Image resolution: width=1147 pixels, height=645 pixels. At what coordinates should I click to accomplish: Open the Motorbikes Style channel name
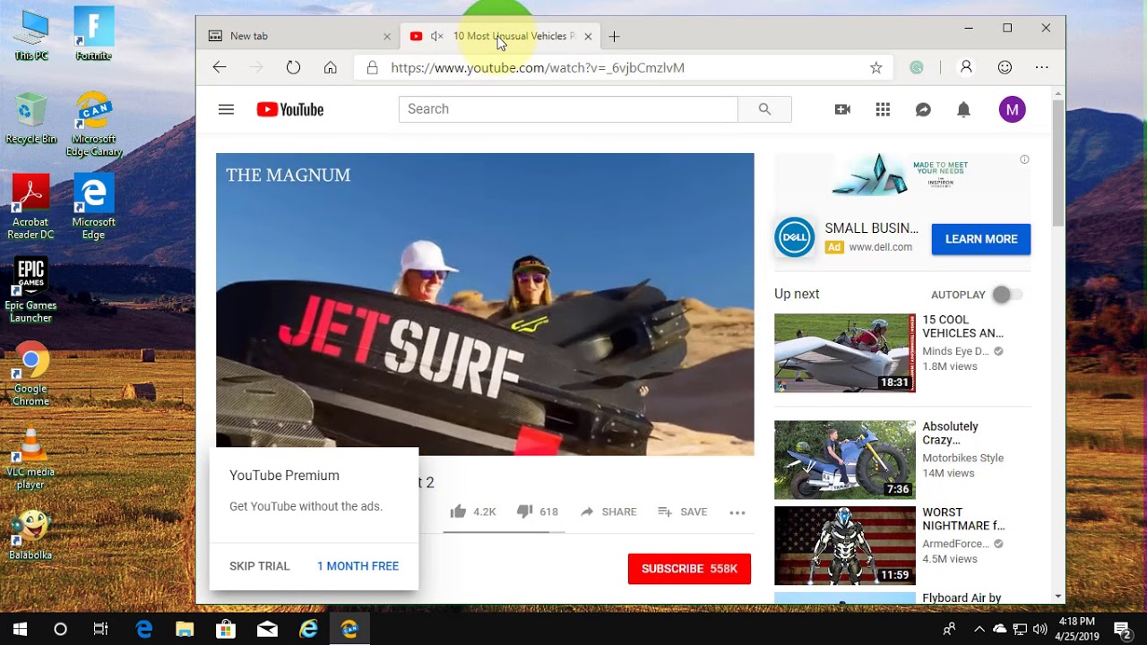click(963, 458)
